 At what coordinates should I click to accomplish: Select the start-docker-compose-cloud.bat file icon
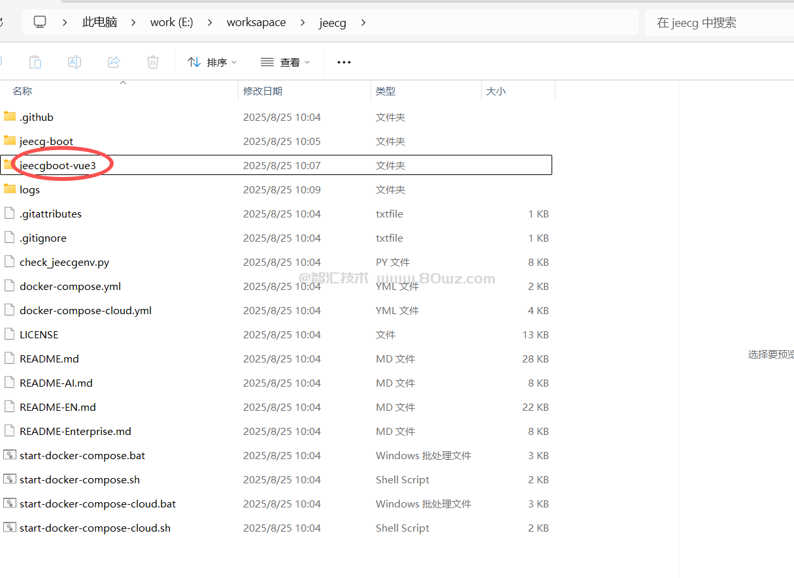9,504
